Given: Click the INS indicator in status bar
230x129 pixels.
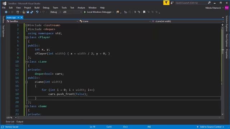Looking at the screenshot, I should coord(149,127).
